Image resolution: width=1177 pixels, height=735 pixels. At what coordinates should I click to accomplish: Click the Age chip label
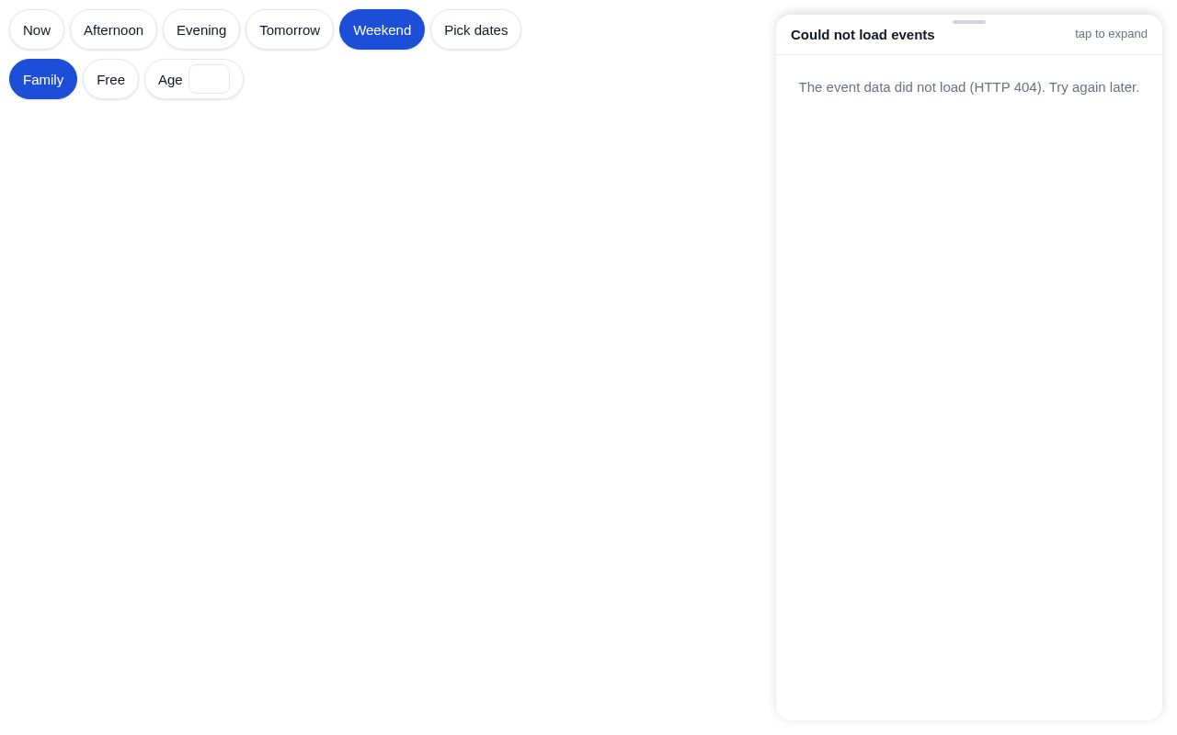[x=170, y=79]
